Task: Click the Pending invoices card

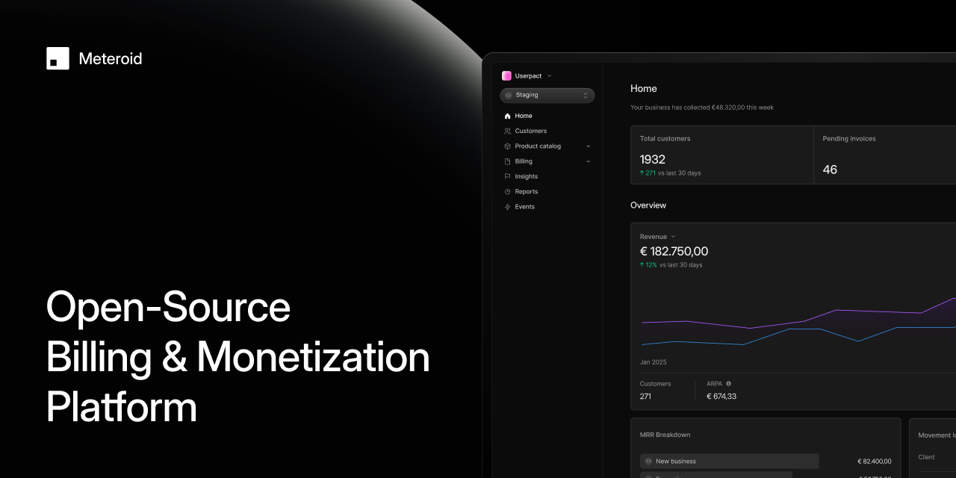Action: (885, 155)
